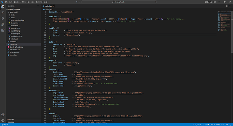233x126 pixels.
Task: Open the Extensions view
Action: pos(3,30)
